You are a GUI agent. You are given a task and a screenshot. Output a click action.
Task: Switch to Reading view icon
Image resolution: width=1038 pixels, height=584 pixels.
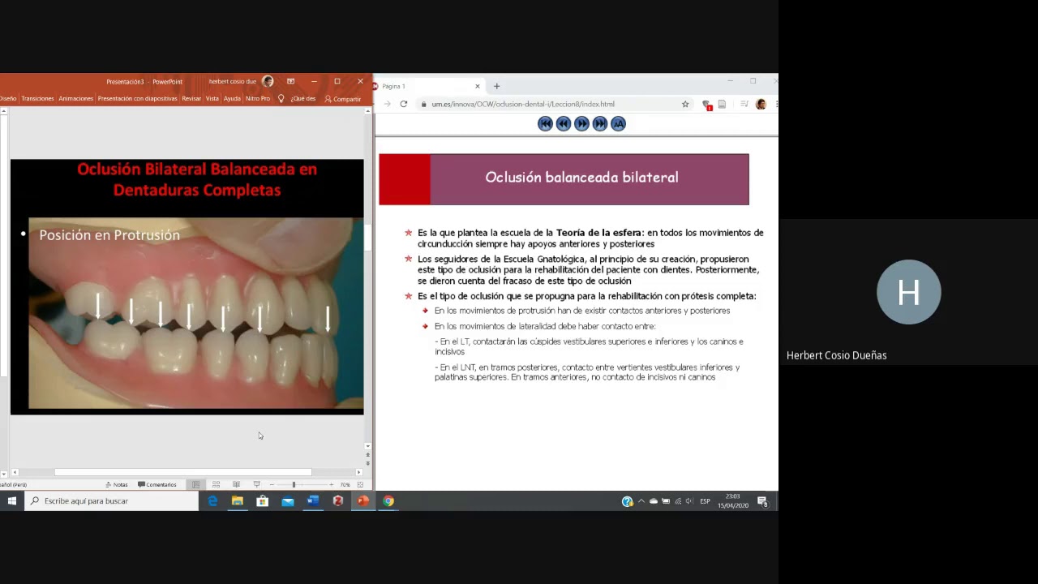coord(236,484)
